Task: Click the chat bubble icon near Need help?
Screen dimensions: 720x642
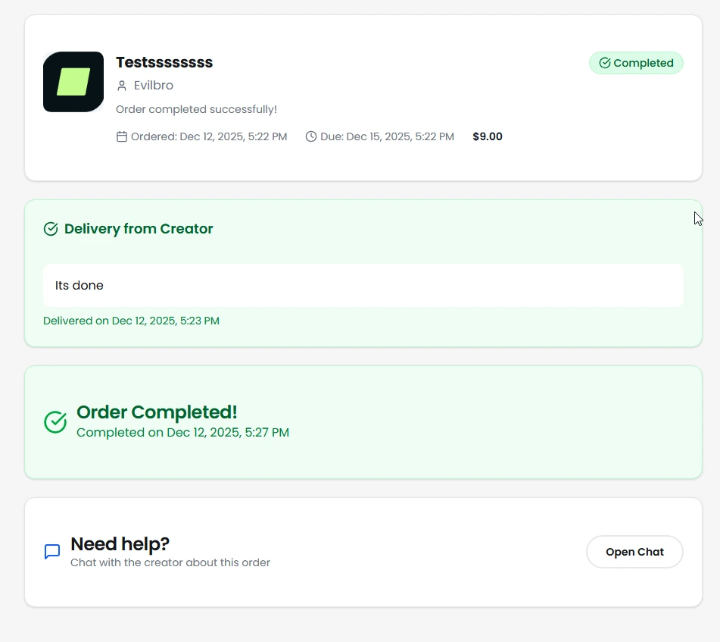Action: point(52,552)
